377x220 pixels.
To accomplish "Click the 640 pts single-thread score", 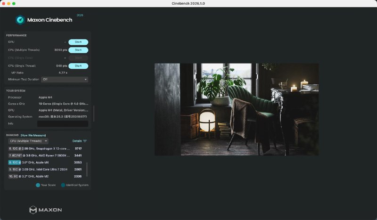I will [62, 66].
